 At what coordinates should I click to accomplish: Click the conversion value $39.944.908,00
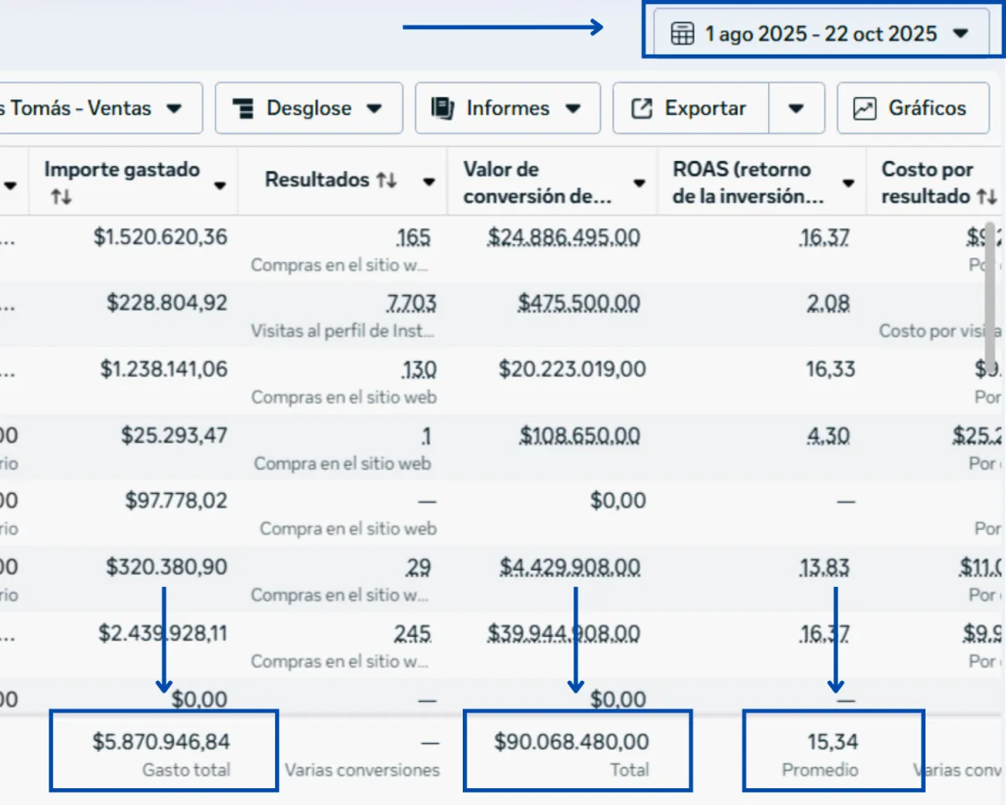[x=563, y=633]
